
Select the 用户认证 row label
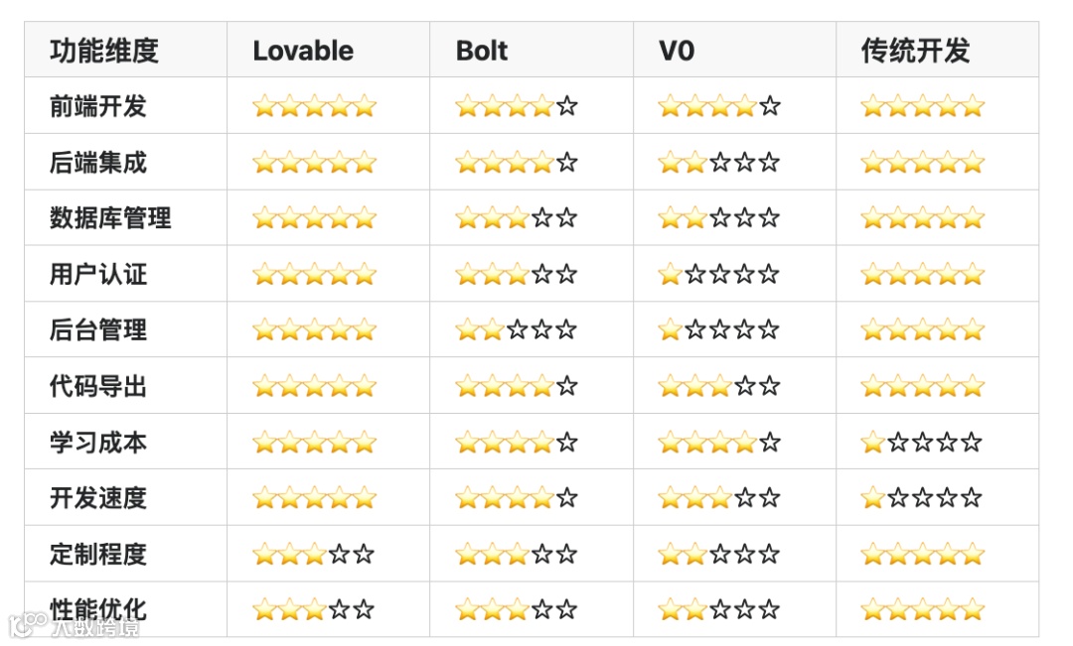click(98, 274)
